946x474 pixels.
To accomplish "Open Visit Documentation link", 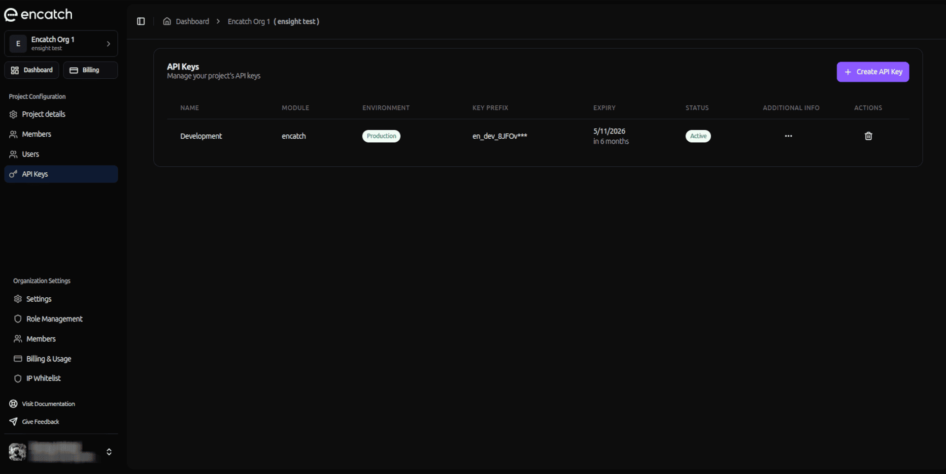I will 48,404.
